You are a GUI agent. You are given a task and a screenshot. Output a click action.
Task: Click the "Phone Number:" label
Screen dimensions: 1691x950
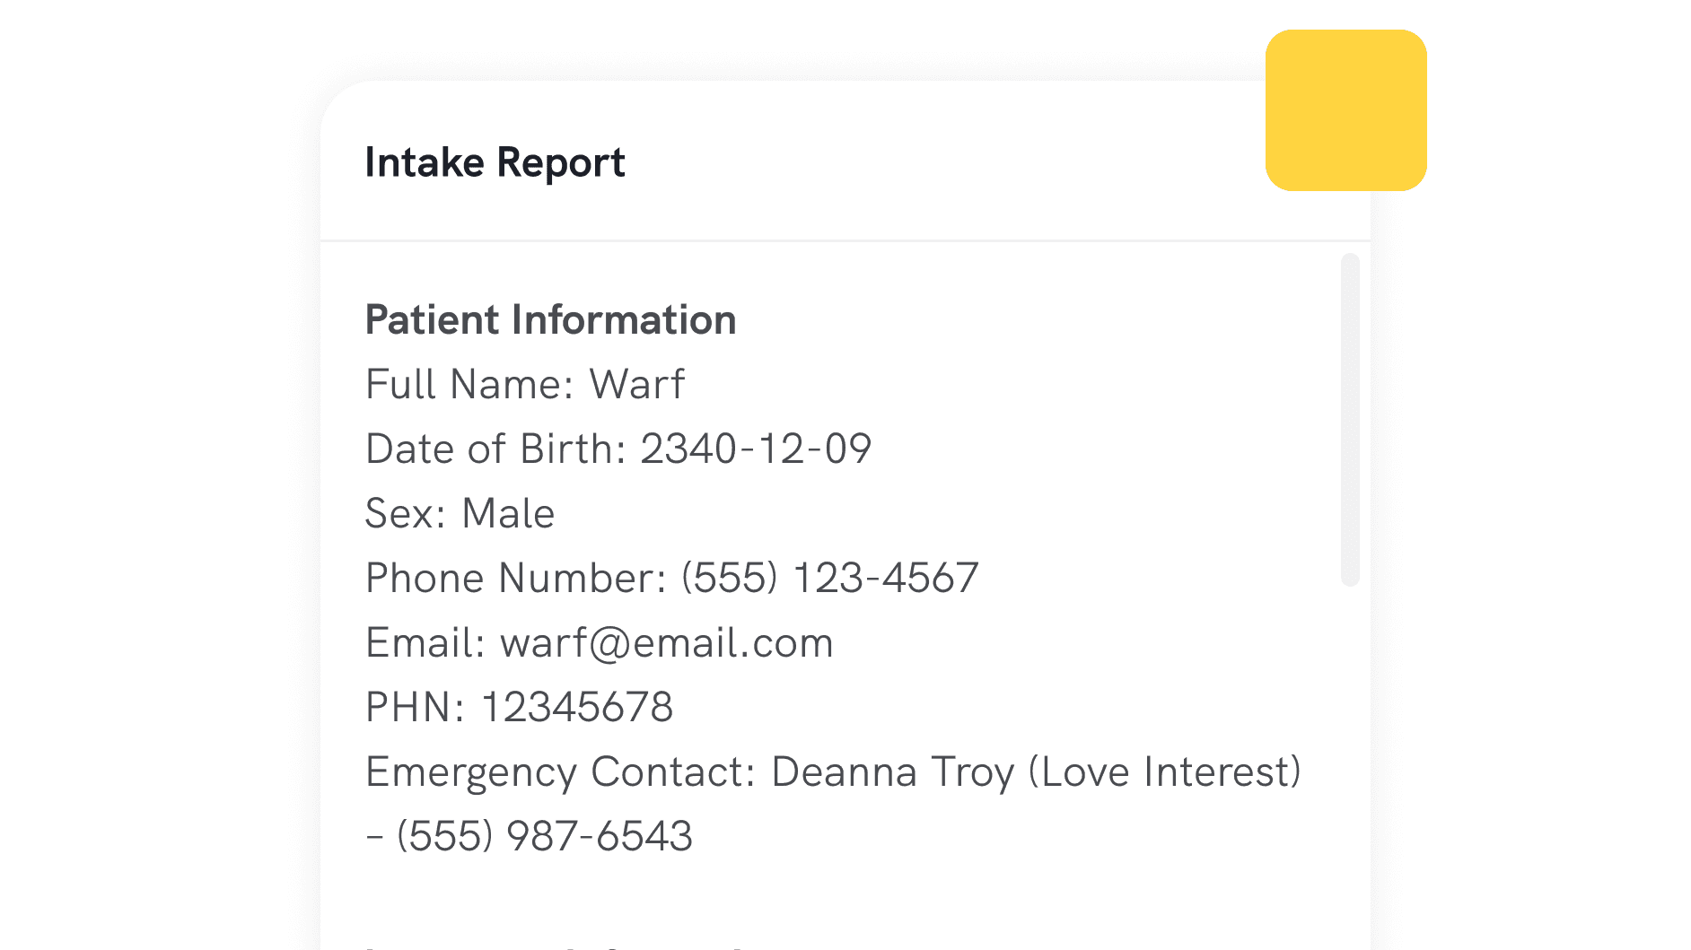pos(516,579)
